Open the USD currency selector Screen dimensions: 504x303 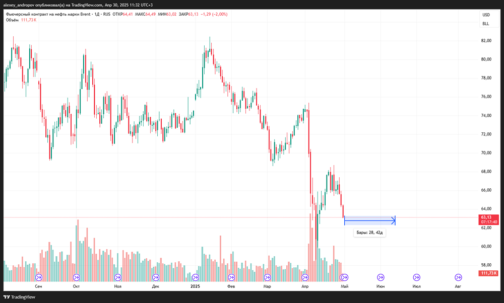486,15
